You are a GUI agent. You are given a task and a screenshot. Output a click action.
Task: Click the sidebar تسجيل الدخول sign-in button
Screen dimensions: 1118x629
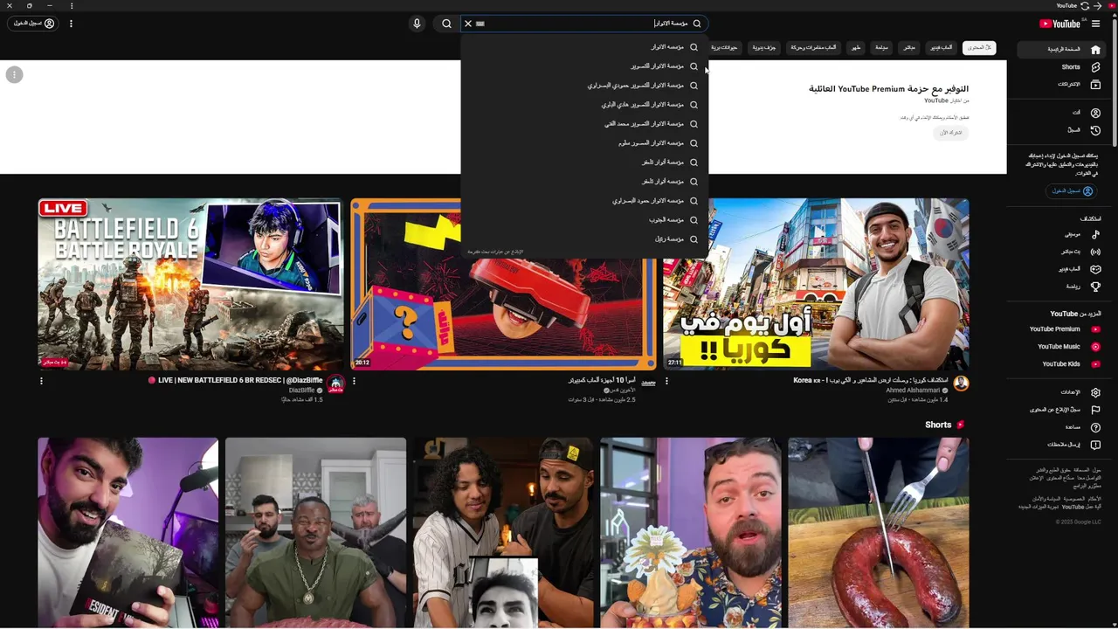(1072, 190)
